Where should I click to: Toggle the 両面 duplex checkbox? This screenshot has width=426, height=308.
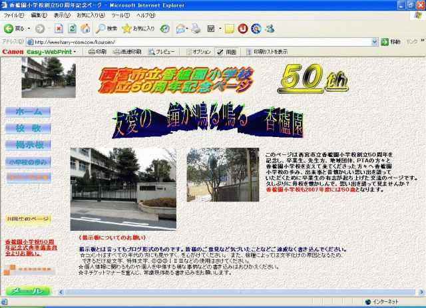click(222, 51)
